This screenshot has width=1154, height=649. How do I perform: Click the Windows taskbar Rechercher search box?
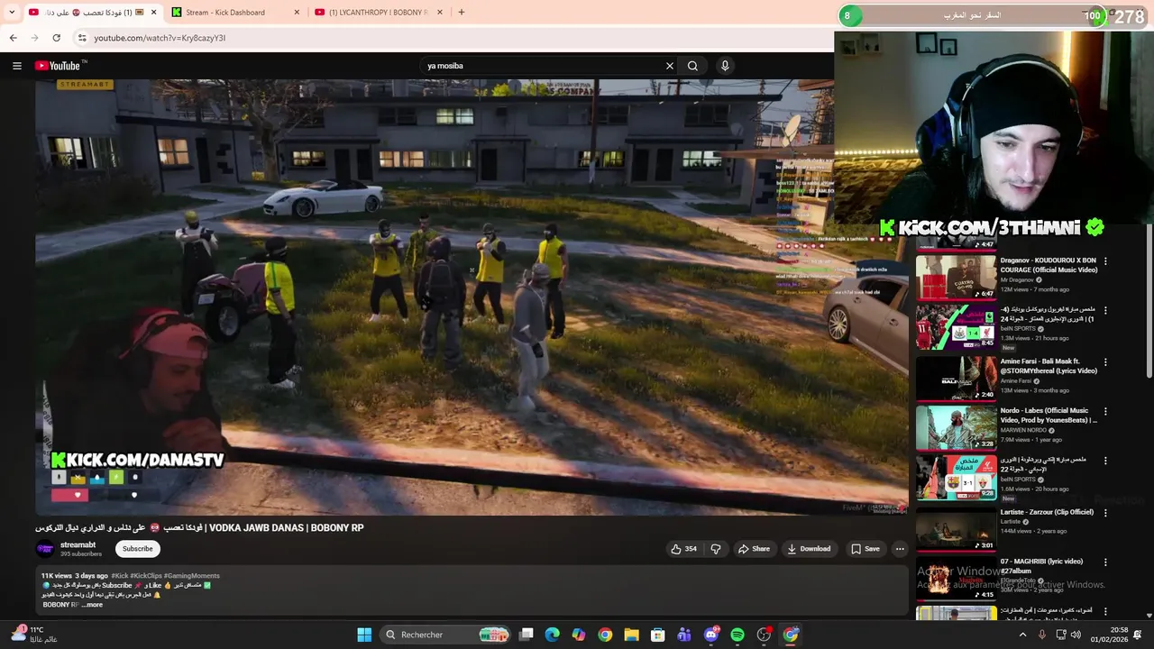[446, 635]
